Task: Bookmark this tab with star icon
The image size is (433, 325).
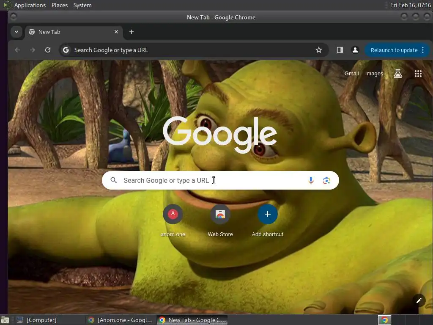Action: (x=319, y=50)
